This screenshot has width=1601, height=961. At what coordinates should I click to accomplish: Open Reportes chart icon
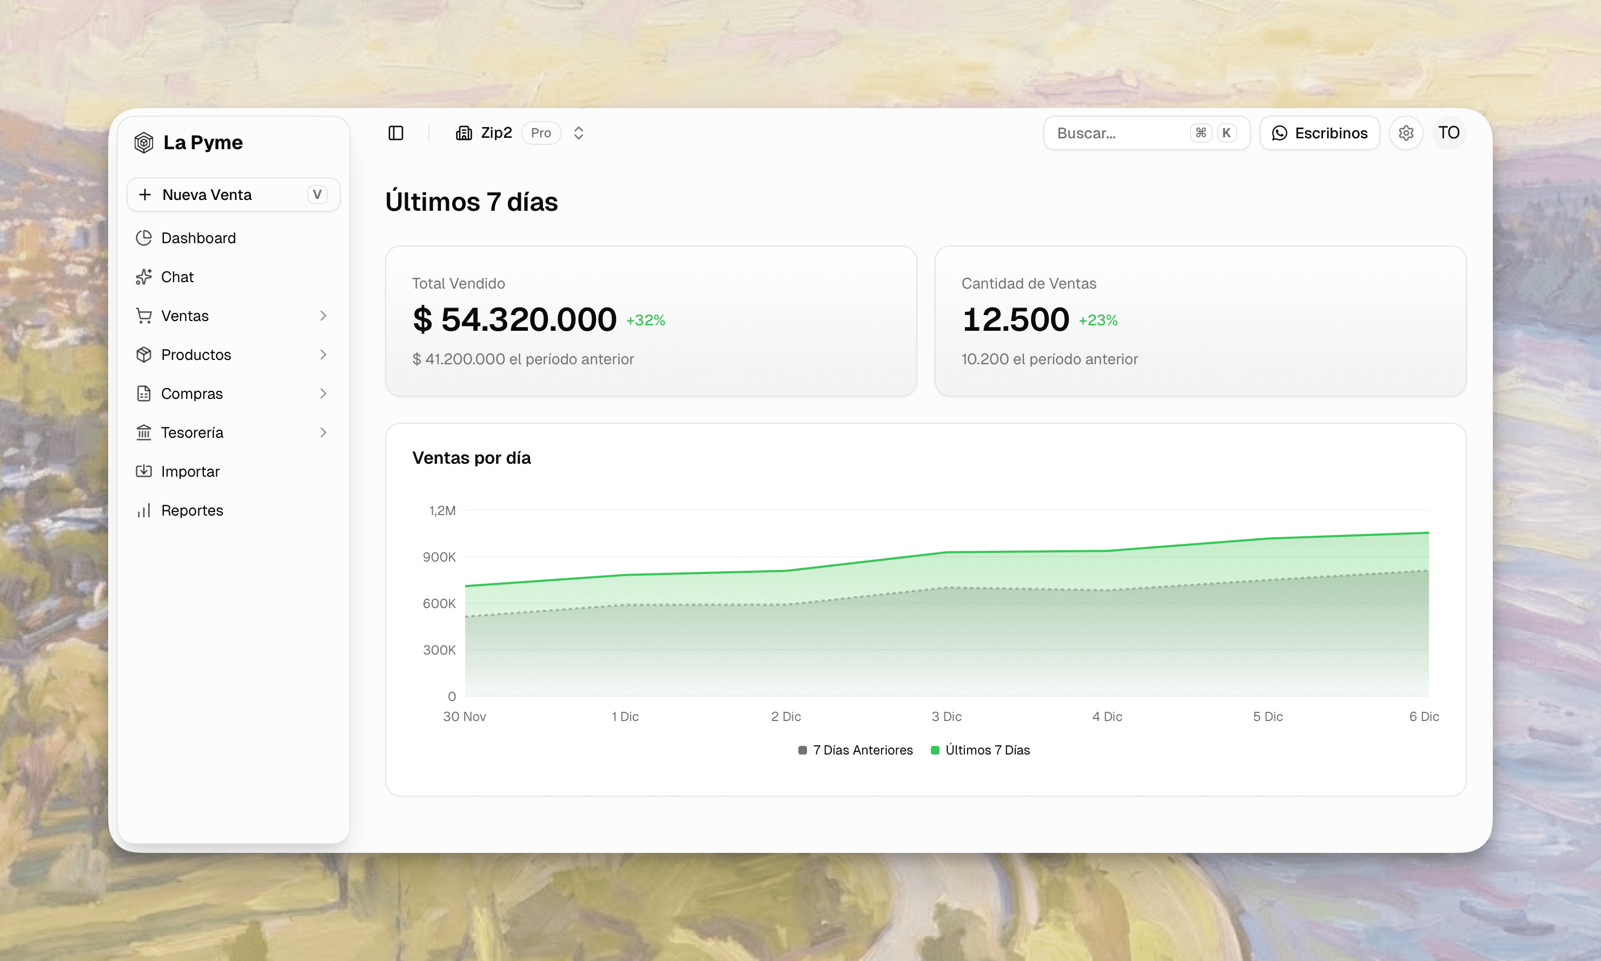pyautogui.click(x=144, y=510)
